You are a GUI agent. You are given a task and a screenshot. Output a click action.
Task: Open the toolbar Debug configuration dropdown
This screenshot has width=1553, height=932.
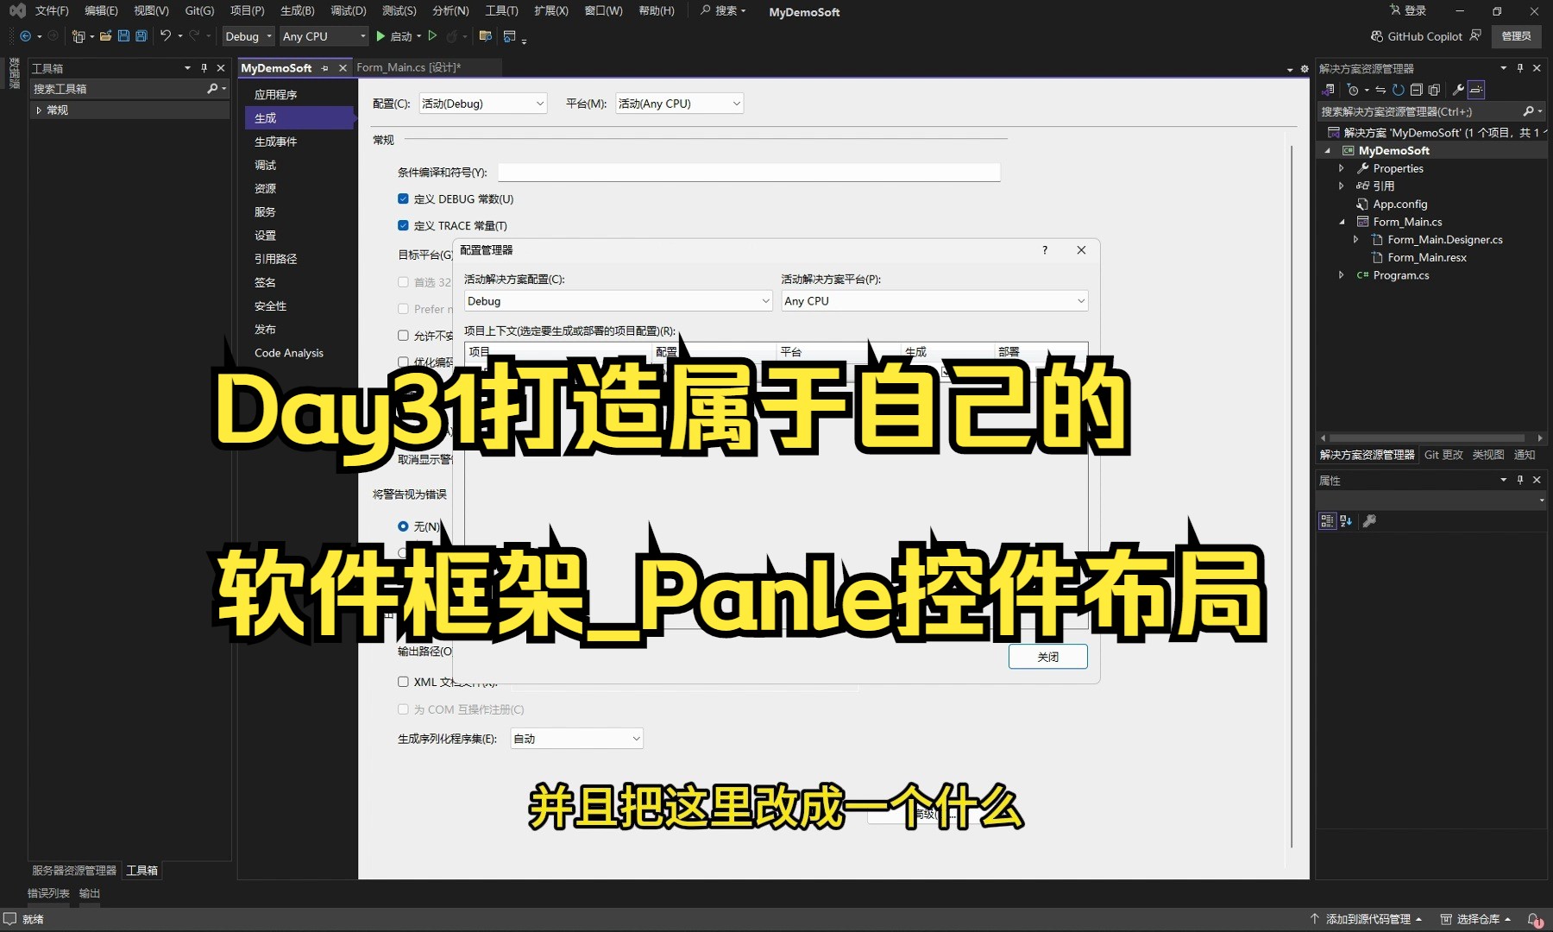coord(248,36)
